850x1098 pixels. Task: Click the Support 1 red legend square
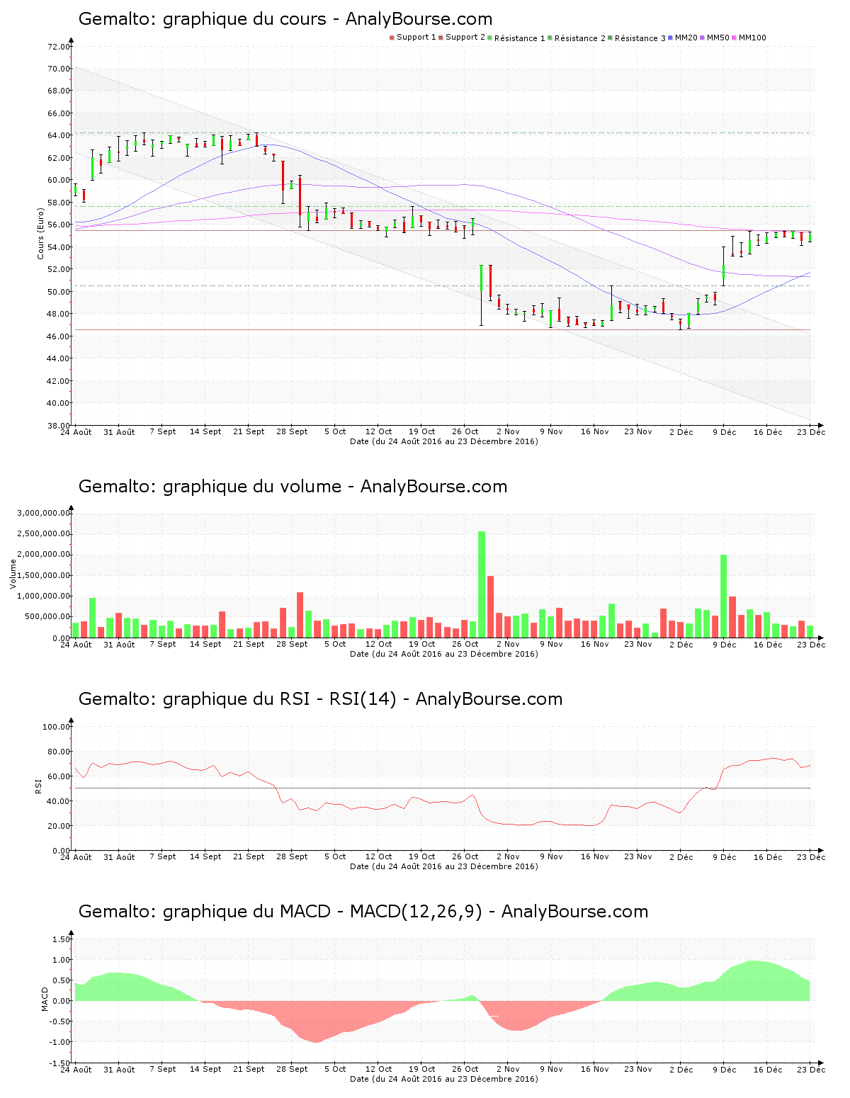[392, 38]
